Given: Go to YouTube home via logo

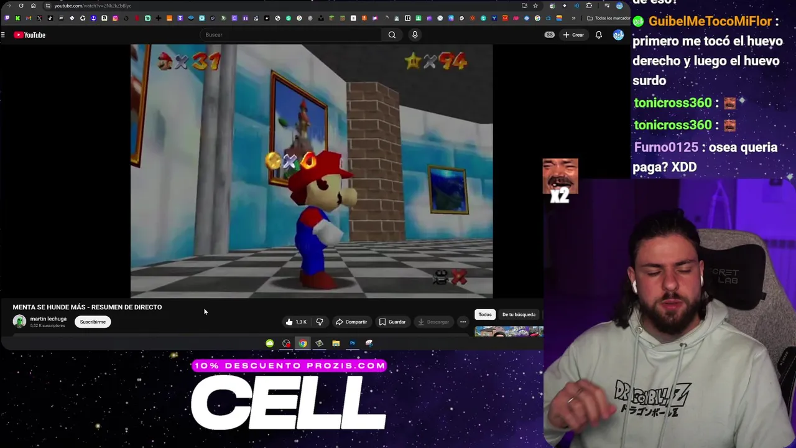Looking at the screenshot, I should point(29,35).
